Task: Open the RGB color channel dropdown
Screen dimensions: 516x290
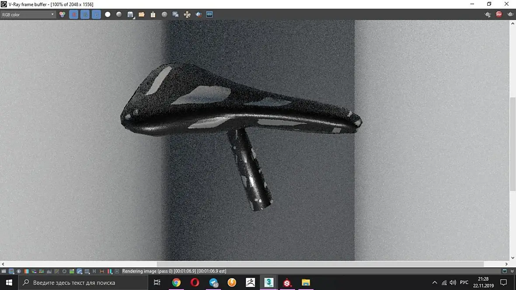Action: point(28,14)
